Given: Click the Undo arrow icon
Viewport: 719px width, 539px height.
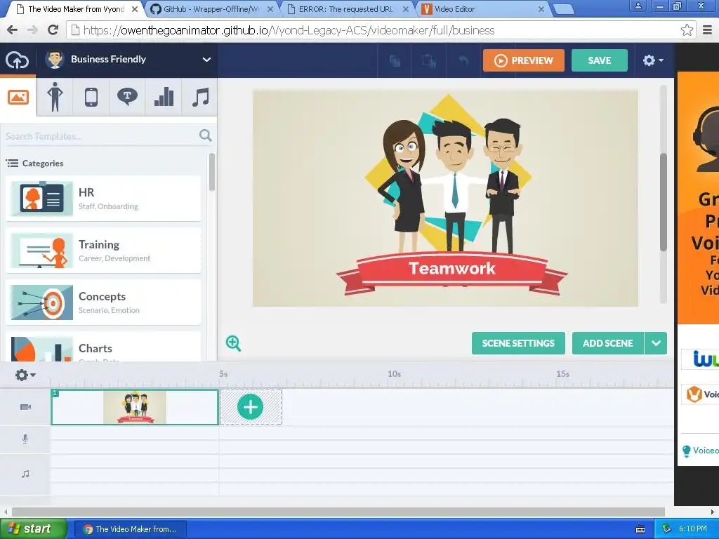Looking at the screenshot, I should [463, 60].
